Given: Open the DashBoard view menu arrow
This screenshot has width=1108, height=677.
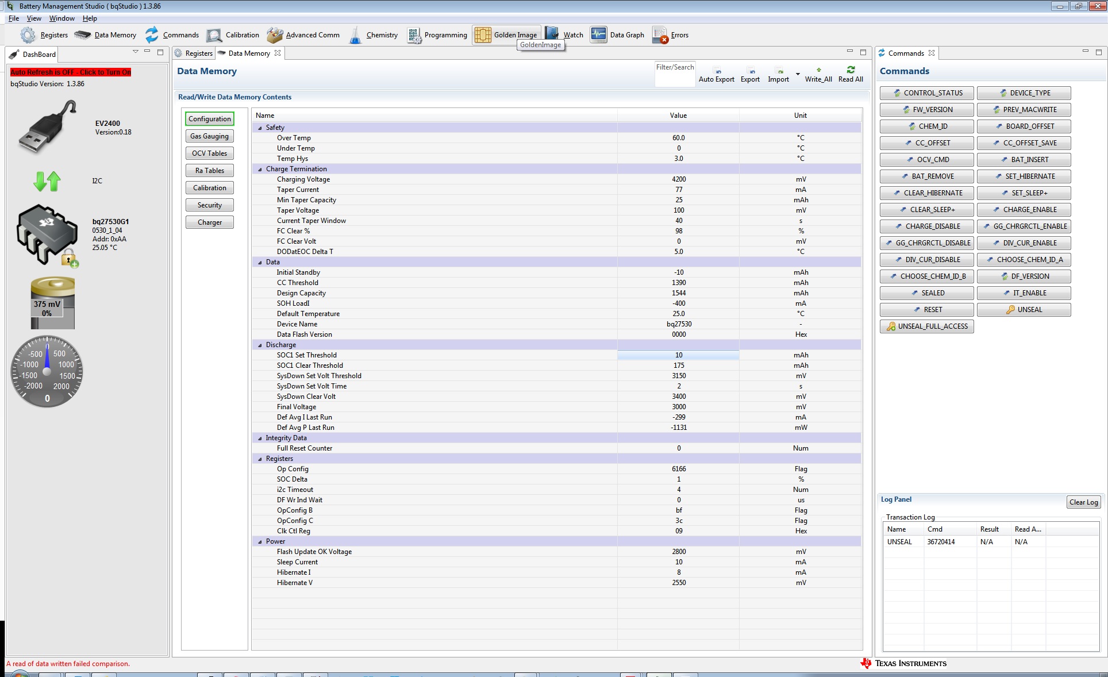Looking at the screenshot, I should 136,52.
